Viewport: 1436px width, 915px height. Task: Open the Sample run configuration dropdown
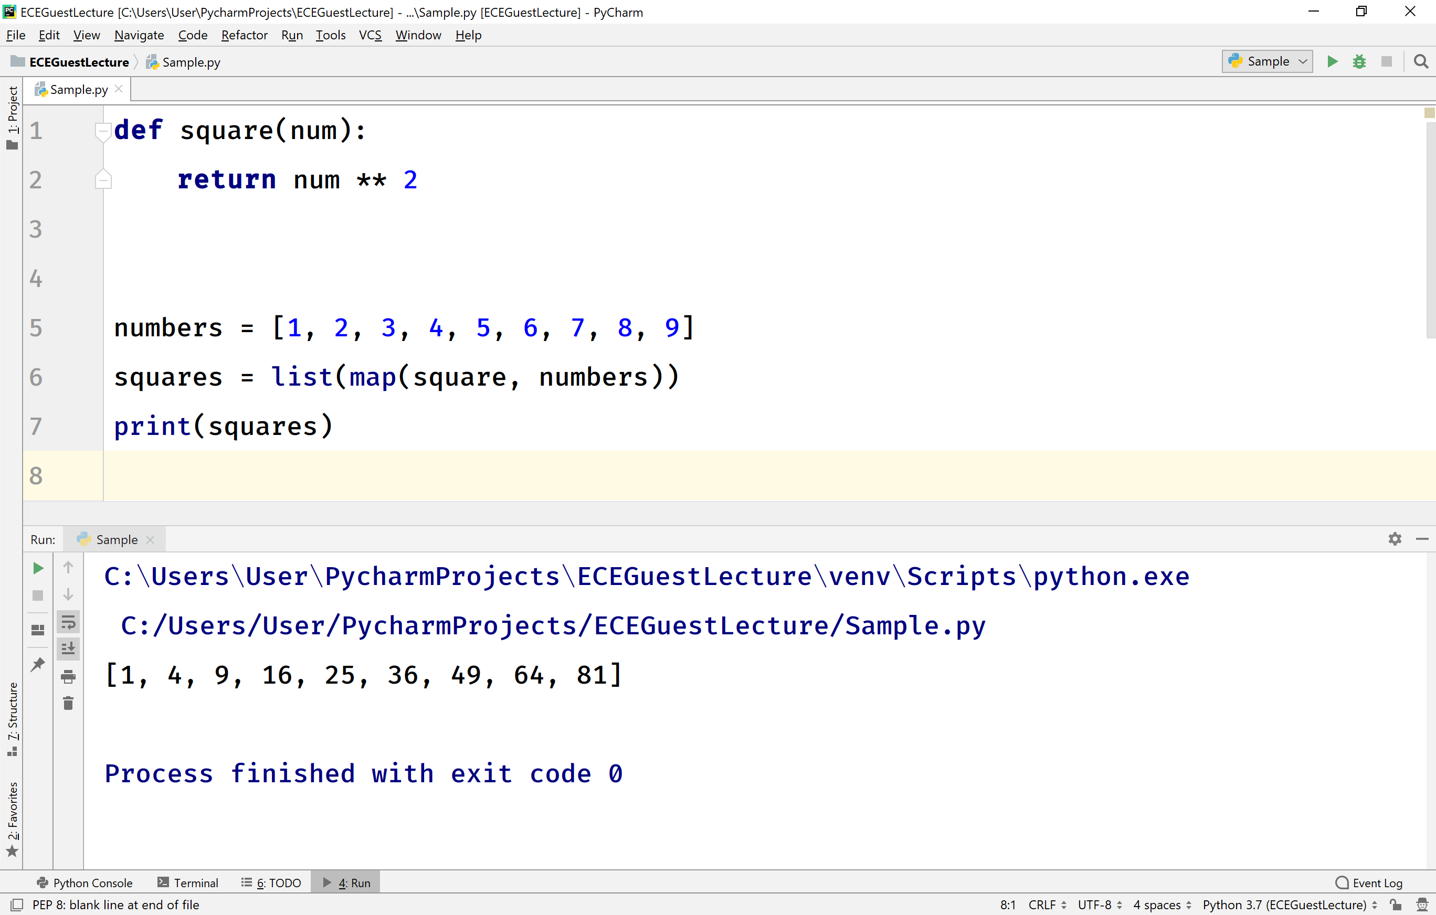(x=1266, y=61)
